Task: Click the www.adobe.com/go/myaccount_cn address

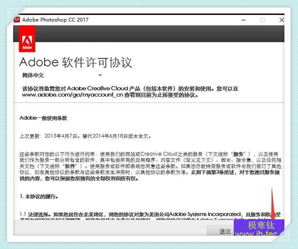Action: (72, 95)
